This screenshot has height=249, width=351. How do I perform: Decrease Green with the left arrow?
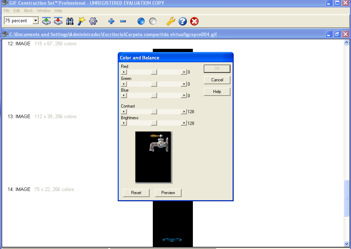[124, 84]
